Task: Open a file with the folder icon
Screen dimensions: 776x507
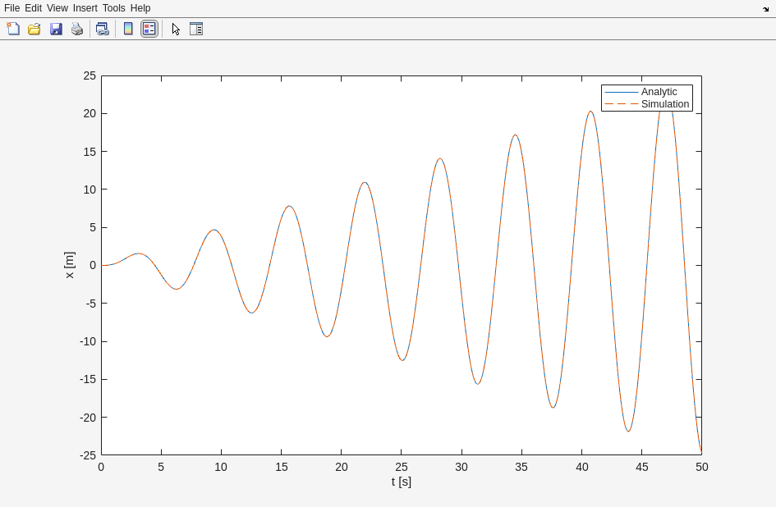Action: coord(34,29)
